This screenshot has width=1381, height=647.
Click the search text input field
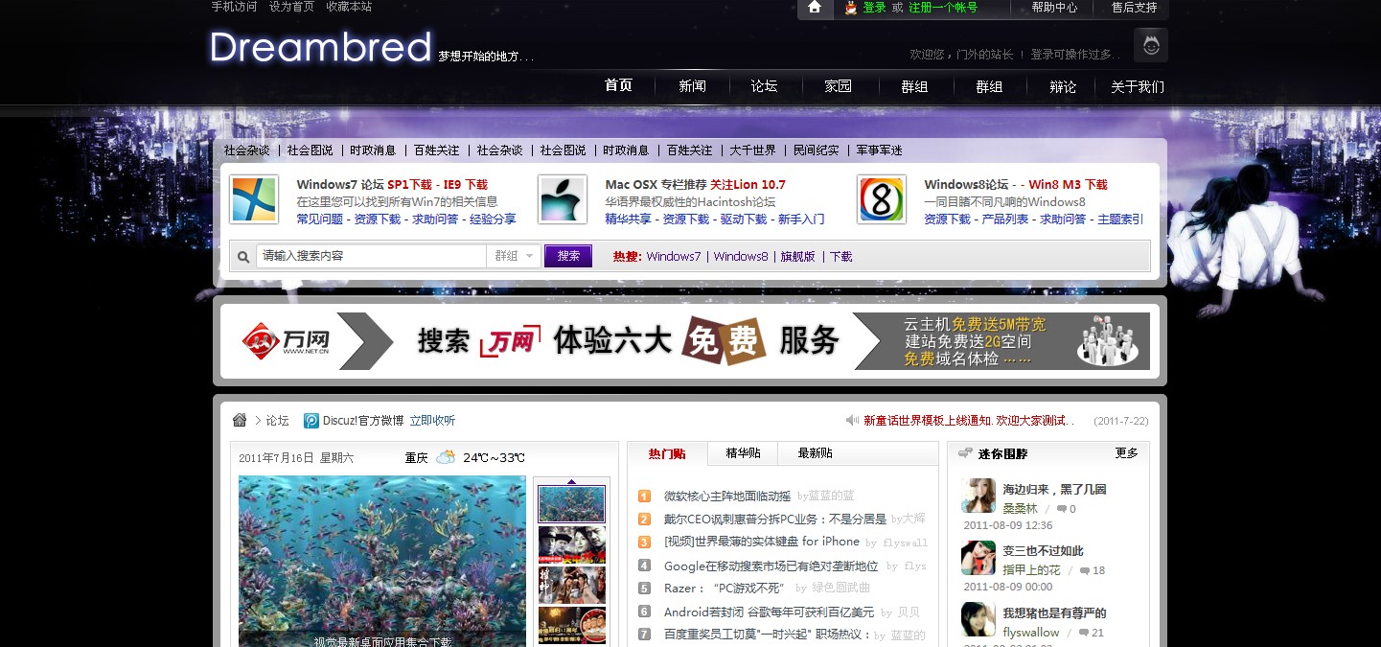click(371, 256)
